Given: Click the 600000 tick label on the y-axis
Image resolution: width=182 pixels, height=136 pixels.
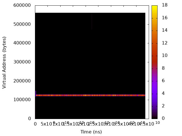Looking at the screenshot, I should click(22, 5).
